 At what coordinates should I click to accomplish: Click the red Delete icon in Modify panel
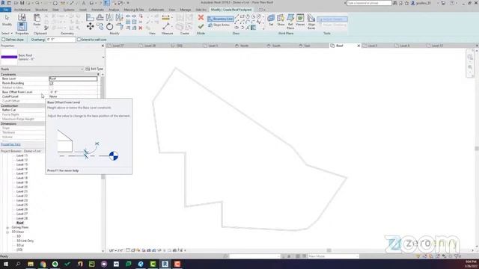click(141, 28)
